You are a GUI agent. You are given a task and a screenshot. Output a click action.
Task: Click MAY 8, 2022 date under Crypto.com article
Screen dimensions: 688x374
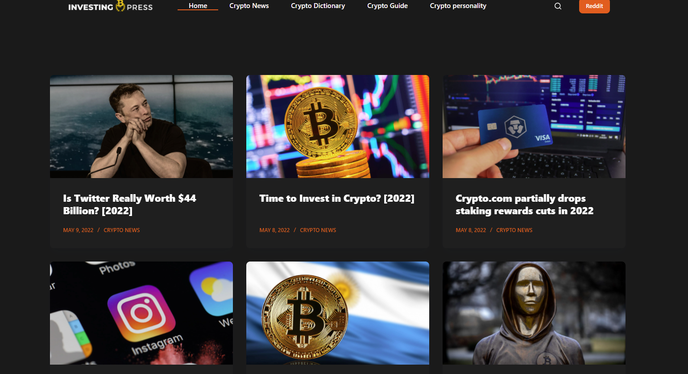pyautogui.click(x=471, y=230)
